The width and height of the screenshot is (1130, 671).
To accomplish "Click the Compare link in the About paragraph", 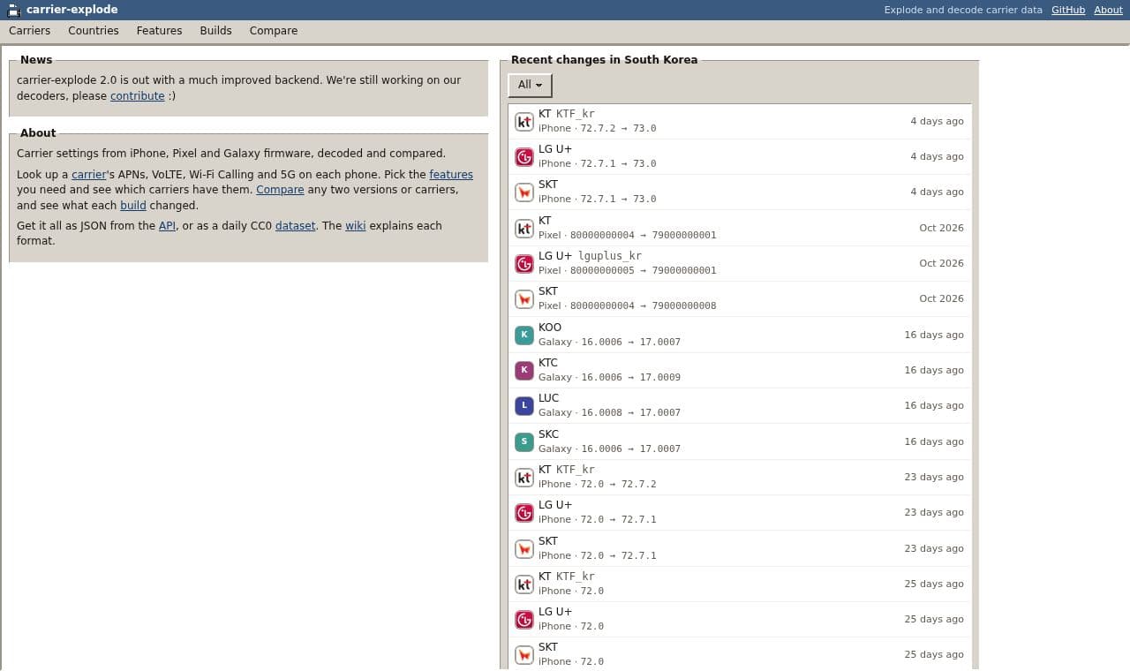I will coord(280,190).
